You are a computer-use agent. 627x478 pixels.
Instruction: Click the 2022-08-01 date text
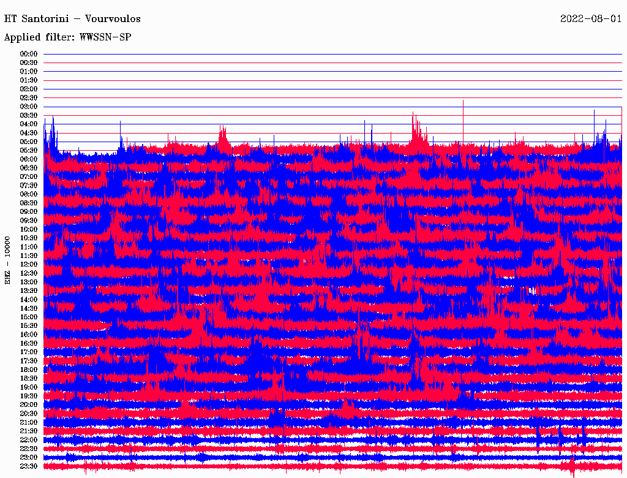591,19
